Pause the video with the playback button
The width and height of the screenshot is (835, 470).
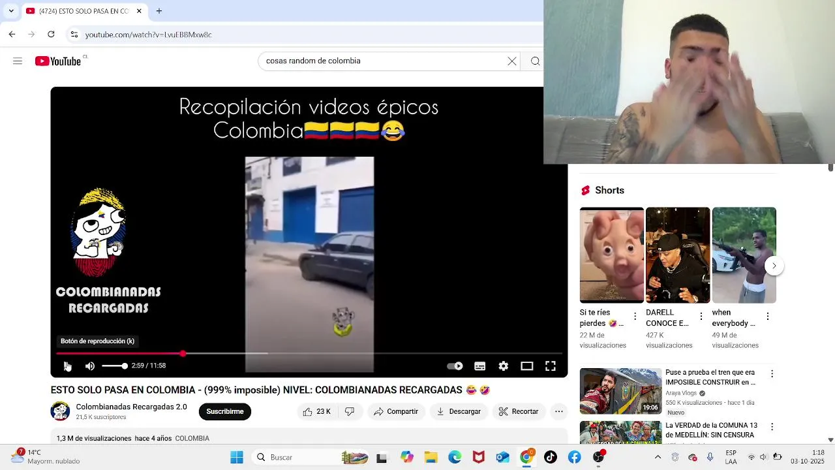[67, 366]
